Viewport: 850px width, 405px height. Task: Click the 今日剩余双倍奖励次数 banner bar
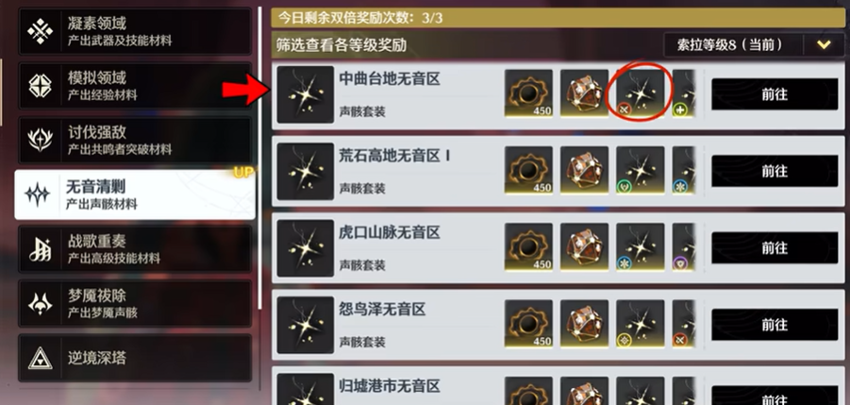coord(558,18)
